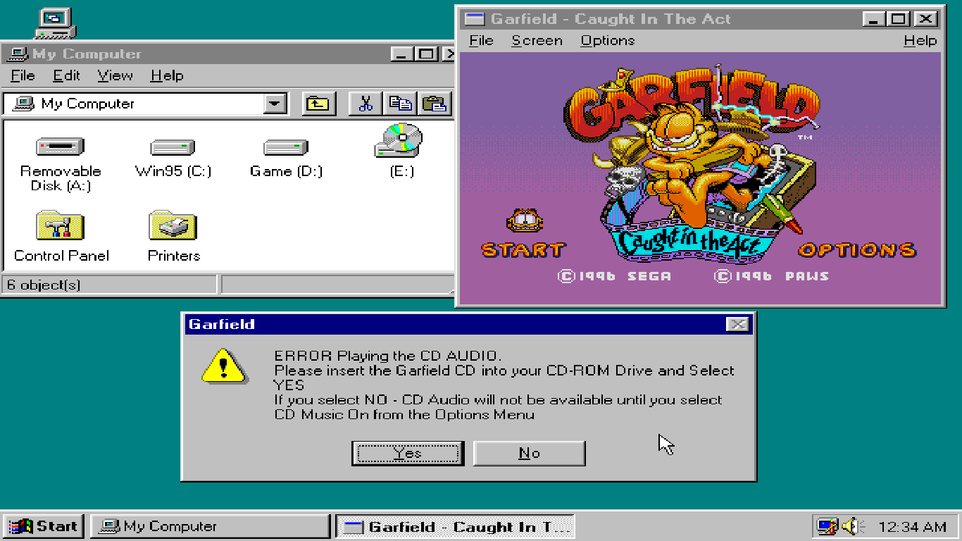
Task: Open the View menu in My Computer
Action: click(115, 75)
